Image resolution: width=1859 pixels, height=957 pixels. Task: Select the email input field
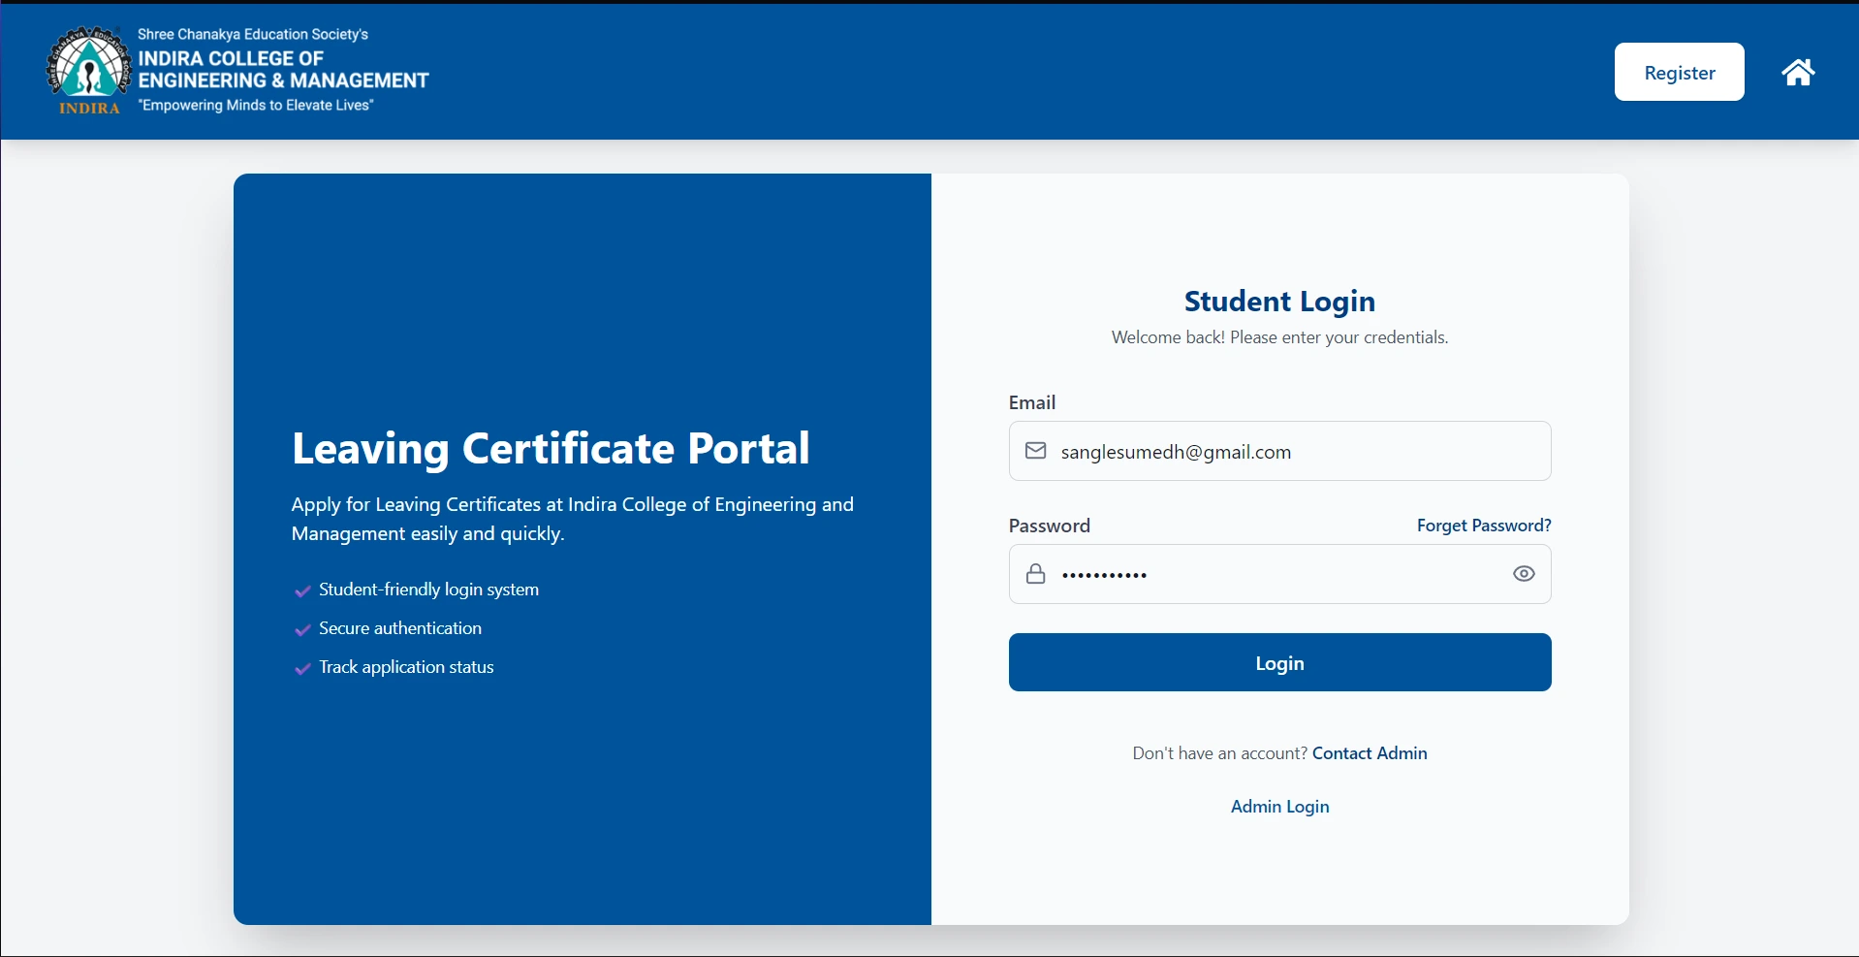tap(1279, 450)
